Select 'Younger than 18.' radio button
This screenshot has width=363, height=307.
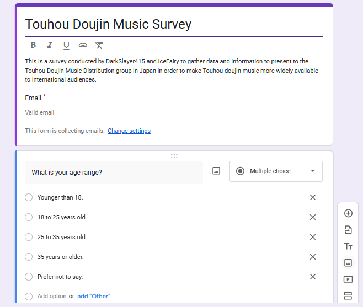(29, 197)
